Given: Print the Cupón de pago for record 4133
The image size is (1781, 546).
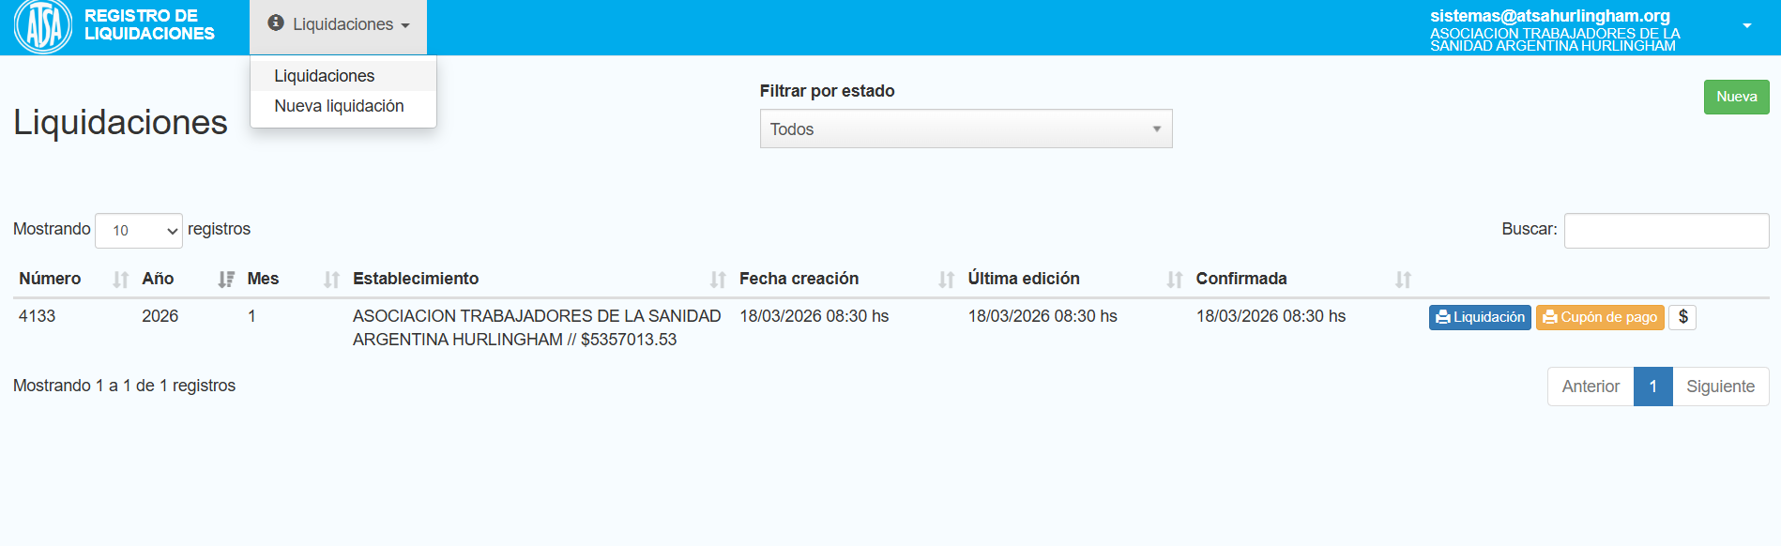Looking at the screenshot, I should point(1600,317).
